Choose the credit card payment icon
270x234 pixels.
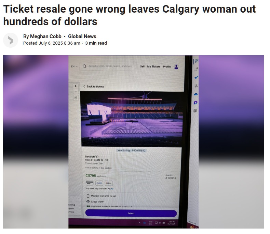point(90,183)
